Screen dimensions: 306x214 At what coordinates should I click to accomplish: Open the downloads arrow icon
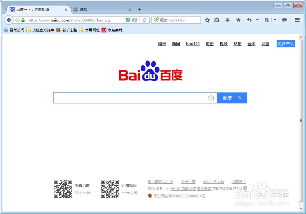(227, 20)
